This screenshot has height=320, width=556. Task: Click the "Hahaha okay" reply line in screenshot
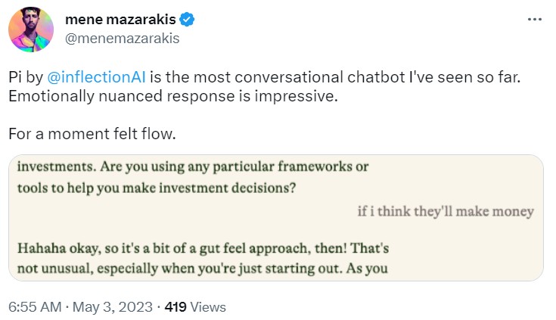(x=203, y=248)
